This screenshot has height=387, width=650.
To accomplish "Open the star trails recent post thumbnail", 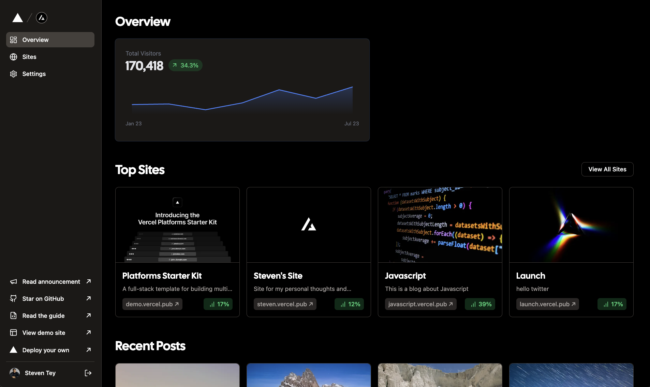I will [571, 375].
